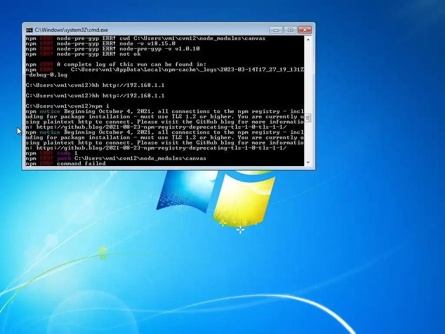Image resolution: width=445 pixels, height=334 pixels.
Task: Click the vertical scrollbar thumb in cmd
Action: point(308,117)
